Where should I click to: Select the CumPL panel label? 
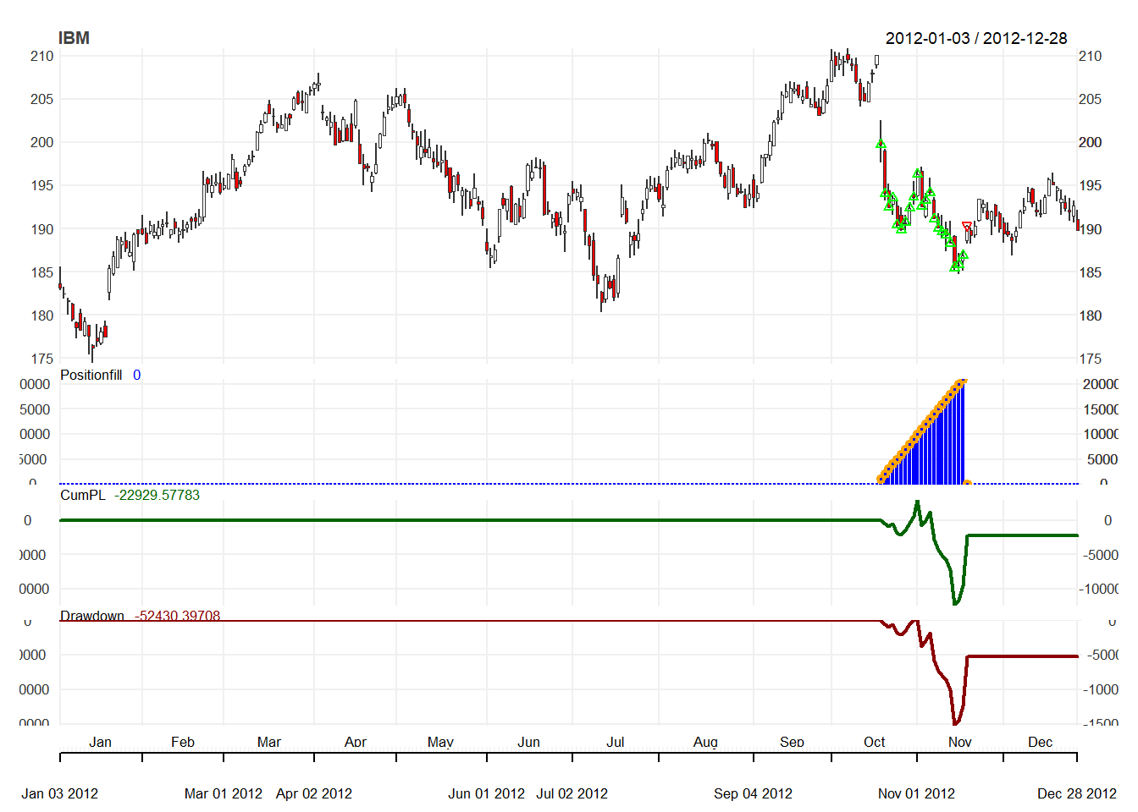82,495
